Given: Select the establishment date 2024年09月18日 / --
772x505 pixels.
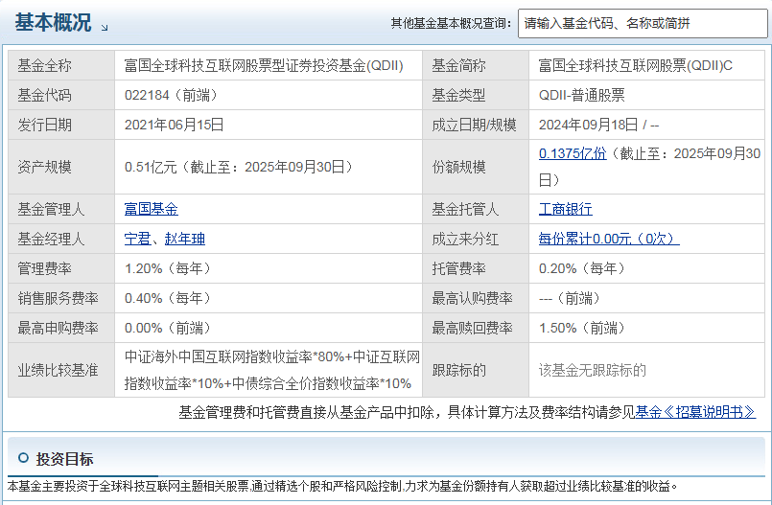Looking at the screenshot, I should [x=598, y=125].
